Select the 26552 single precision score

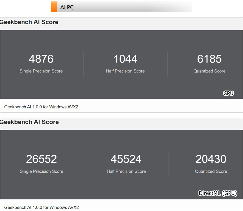pos(42,159)
